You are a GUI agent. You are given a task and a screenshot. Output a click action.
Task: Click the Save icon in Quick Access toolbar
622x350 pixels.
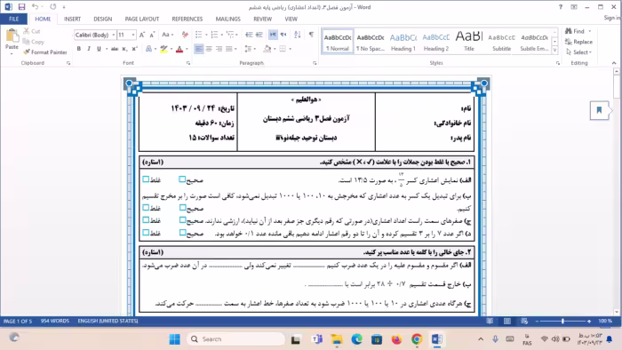point(21,7)
